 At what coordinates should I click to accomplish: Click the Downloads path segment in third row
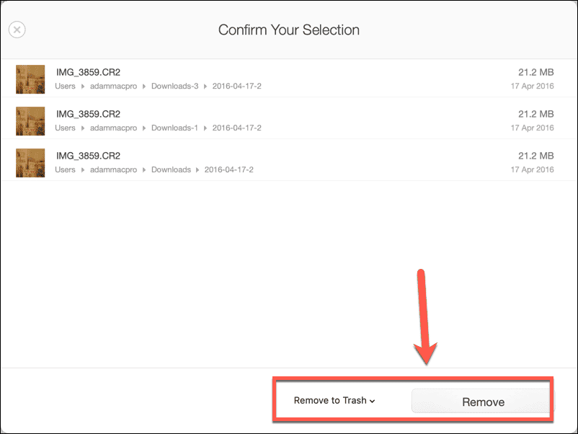tap(171, 169)
